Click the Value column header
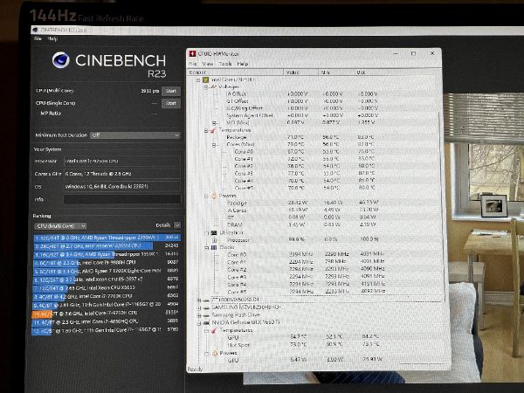The height and width of the screenshot is (393, 524). (x=301, y=72)
